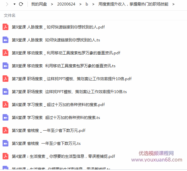187x171 pixels.
Task: Click the forward navigation arrow
Action: point(7,4)
